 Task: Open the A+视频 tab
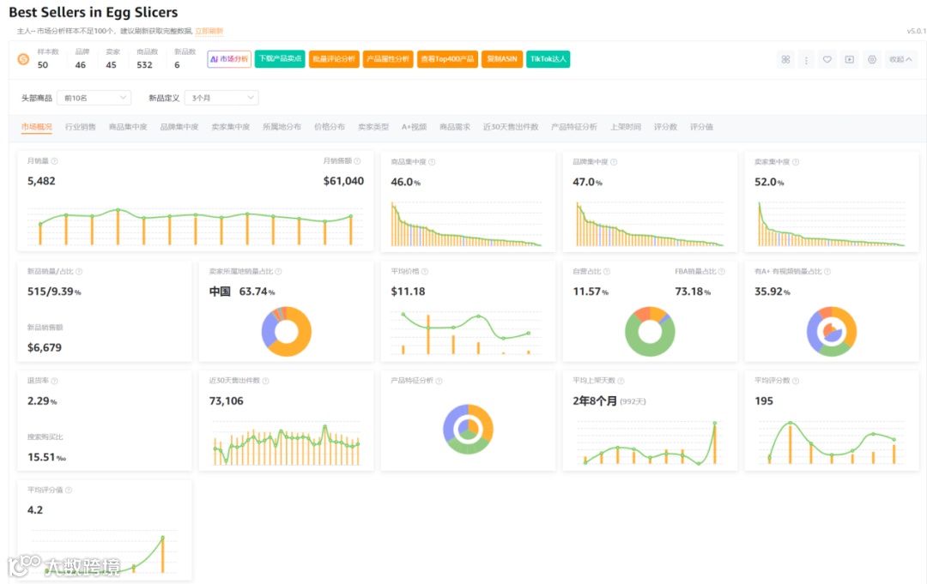414,127
